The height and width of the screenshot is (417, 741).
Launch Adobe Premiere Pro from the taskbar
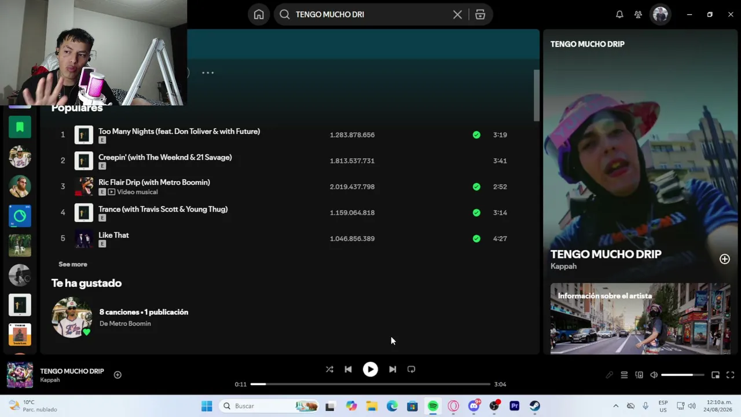tap(515, 406)
